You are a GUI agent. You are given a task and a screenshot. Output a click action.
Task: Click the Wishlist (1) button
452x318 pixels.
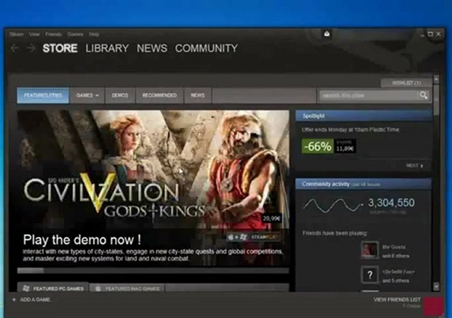[406, 83]
